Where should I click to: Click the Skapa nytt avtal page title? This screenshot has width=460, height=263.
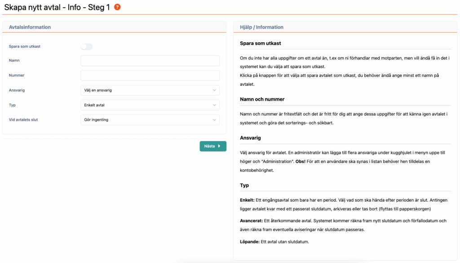click(x=57, y=8)
